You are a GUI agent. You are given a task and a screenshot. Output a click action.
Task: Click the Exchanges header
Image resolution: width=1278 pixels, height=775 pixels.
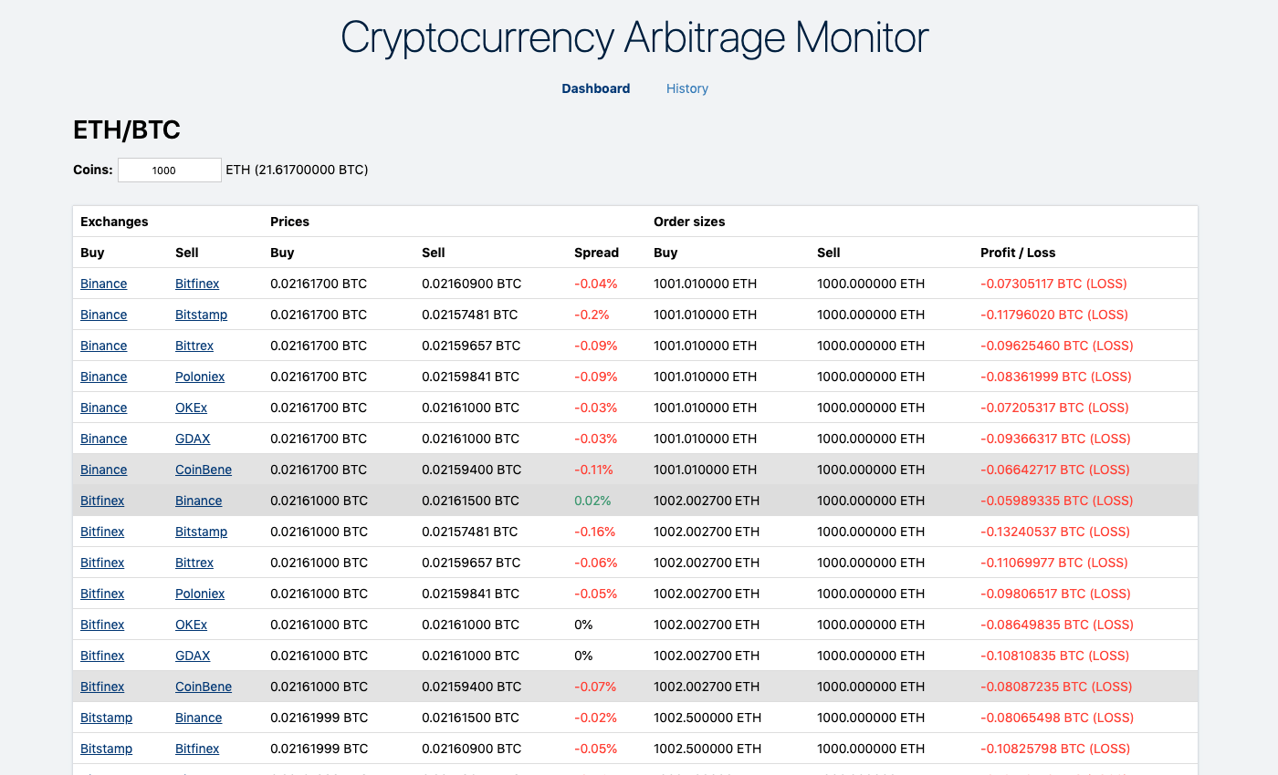pyautogui.click(x=114, y=222)
